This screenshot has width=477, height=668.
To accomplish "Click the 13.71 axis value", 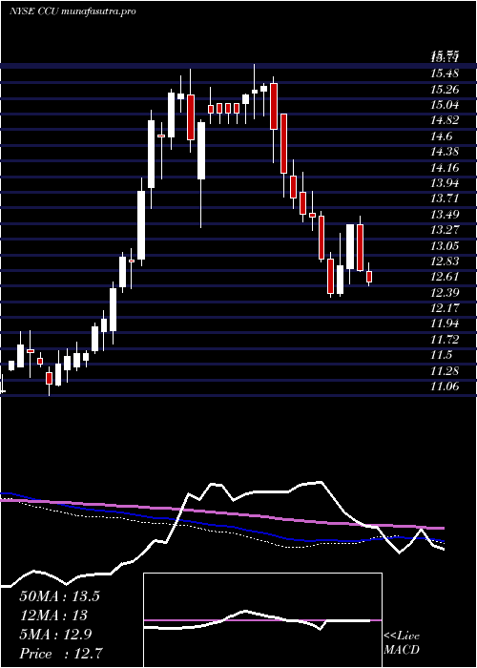I will coord(445,198).
